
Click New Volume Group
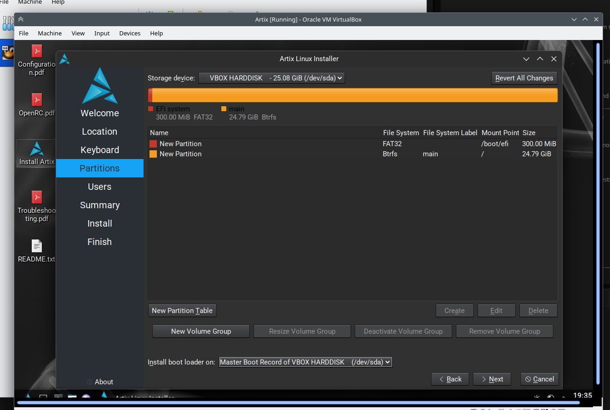click(x=201, y=331)
